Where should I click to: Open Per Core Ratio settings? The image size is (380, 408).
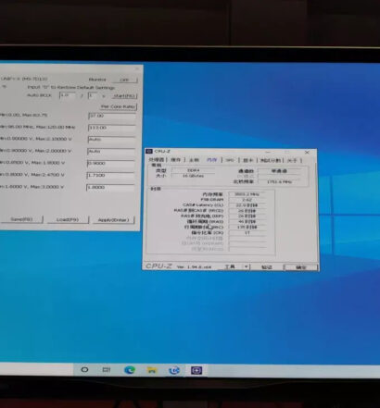pyautogui.click(x=118, y=106)
